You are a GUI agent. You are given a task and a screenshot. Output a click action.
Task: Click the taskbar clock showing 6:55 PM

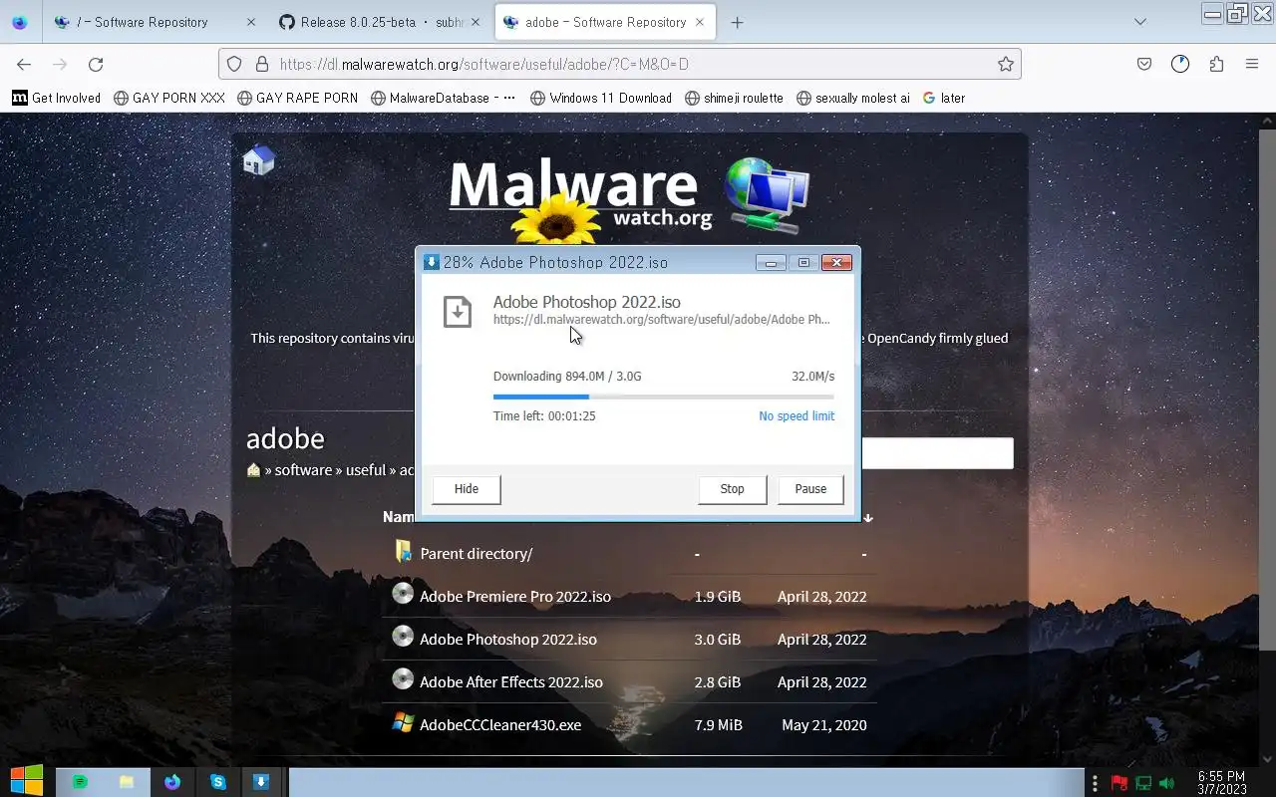1221,782
